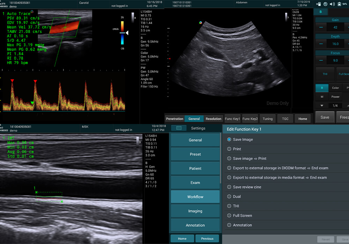Click the color Doppler velocity scale bar
349x244 pixels.
coord(122,33)
